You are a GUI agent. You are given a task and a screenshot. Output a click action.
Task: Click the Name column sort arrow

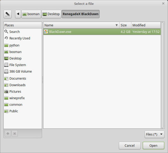[117, 25]
